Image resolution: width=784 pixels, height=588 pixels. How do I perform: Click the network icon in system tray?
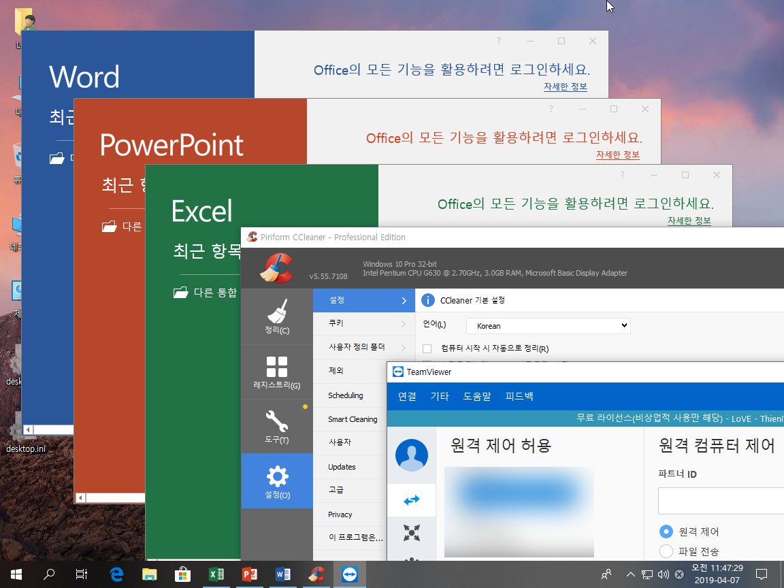(x=647, y=574)
